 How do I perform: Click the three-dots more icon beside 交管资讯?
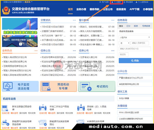pyautogui.click(x=74, y=20)
